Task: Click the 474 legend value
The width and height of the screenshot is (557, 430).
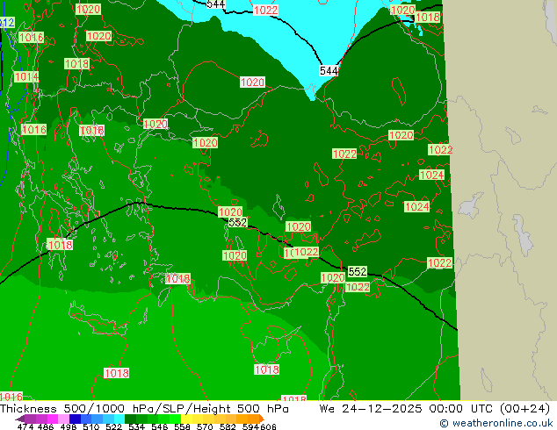Action: tap(25, 426)
